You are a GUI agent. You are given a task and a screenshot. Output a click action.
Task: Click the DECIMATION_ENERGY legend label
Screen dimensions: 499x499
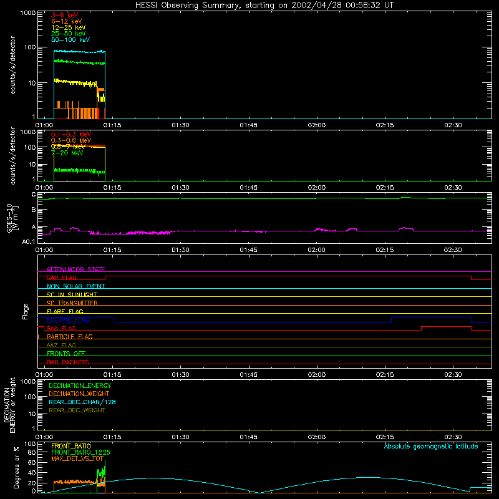pos(80,385)
